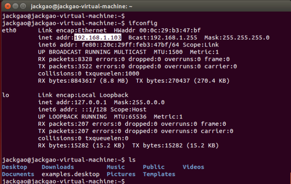Image resolution: width=291 pixels, height=184 pixels.
Task: Minimize the terminal window
Action: pos(15,6)
